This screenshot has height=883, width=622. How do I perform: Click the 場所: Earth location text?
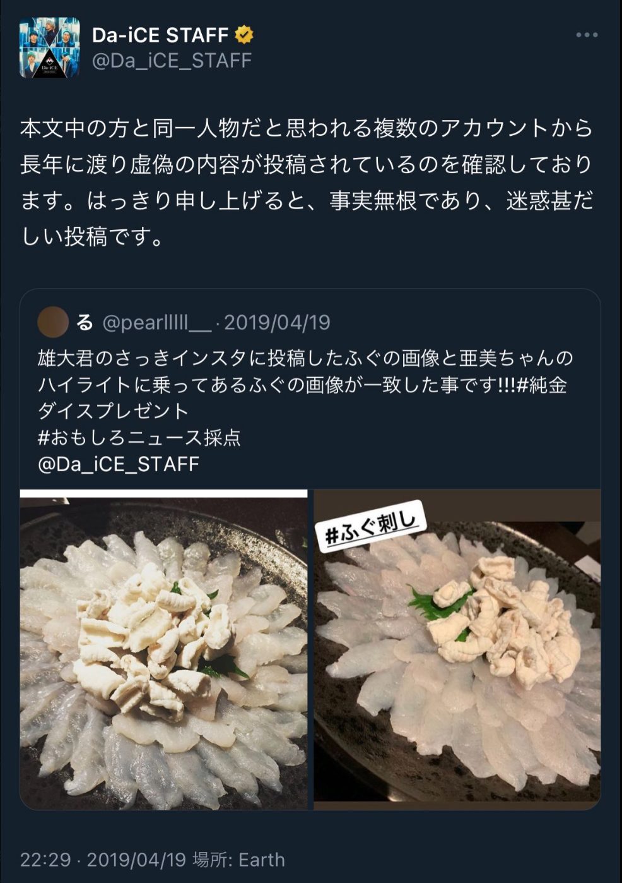[239, 860]
